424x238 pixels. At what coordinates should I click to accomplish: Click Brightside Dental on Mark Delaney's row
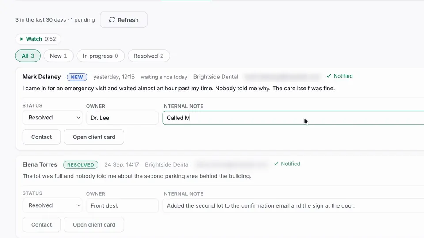click(x=216, y=77)
